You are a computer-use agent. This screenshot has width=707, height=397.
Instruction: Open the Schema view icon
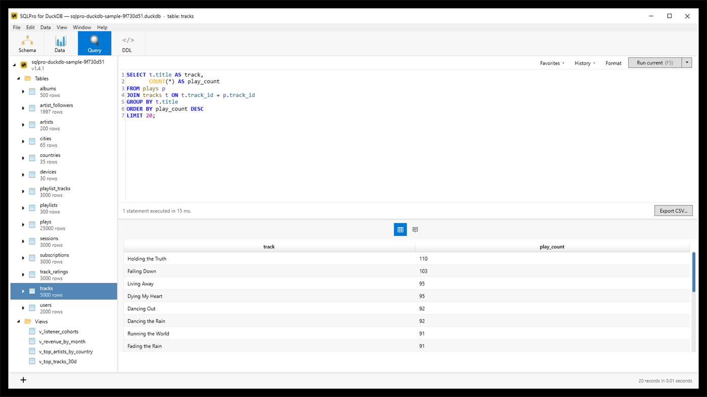pos(27,40)
